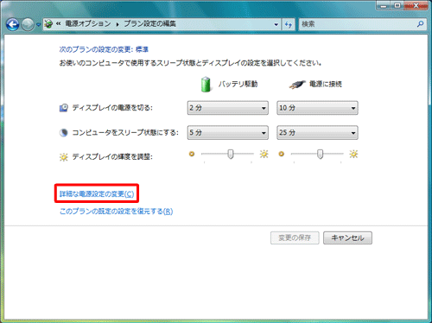Image resolution: width=432 pixels, height=323 pixels.
Task: Click the キャンセル button
Action: point(347,238)
